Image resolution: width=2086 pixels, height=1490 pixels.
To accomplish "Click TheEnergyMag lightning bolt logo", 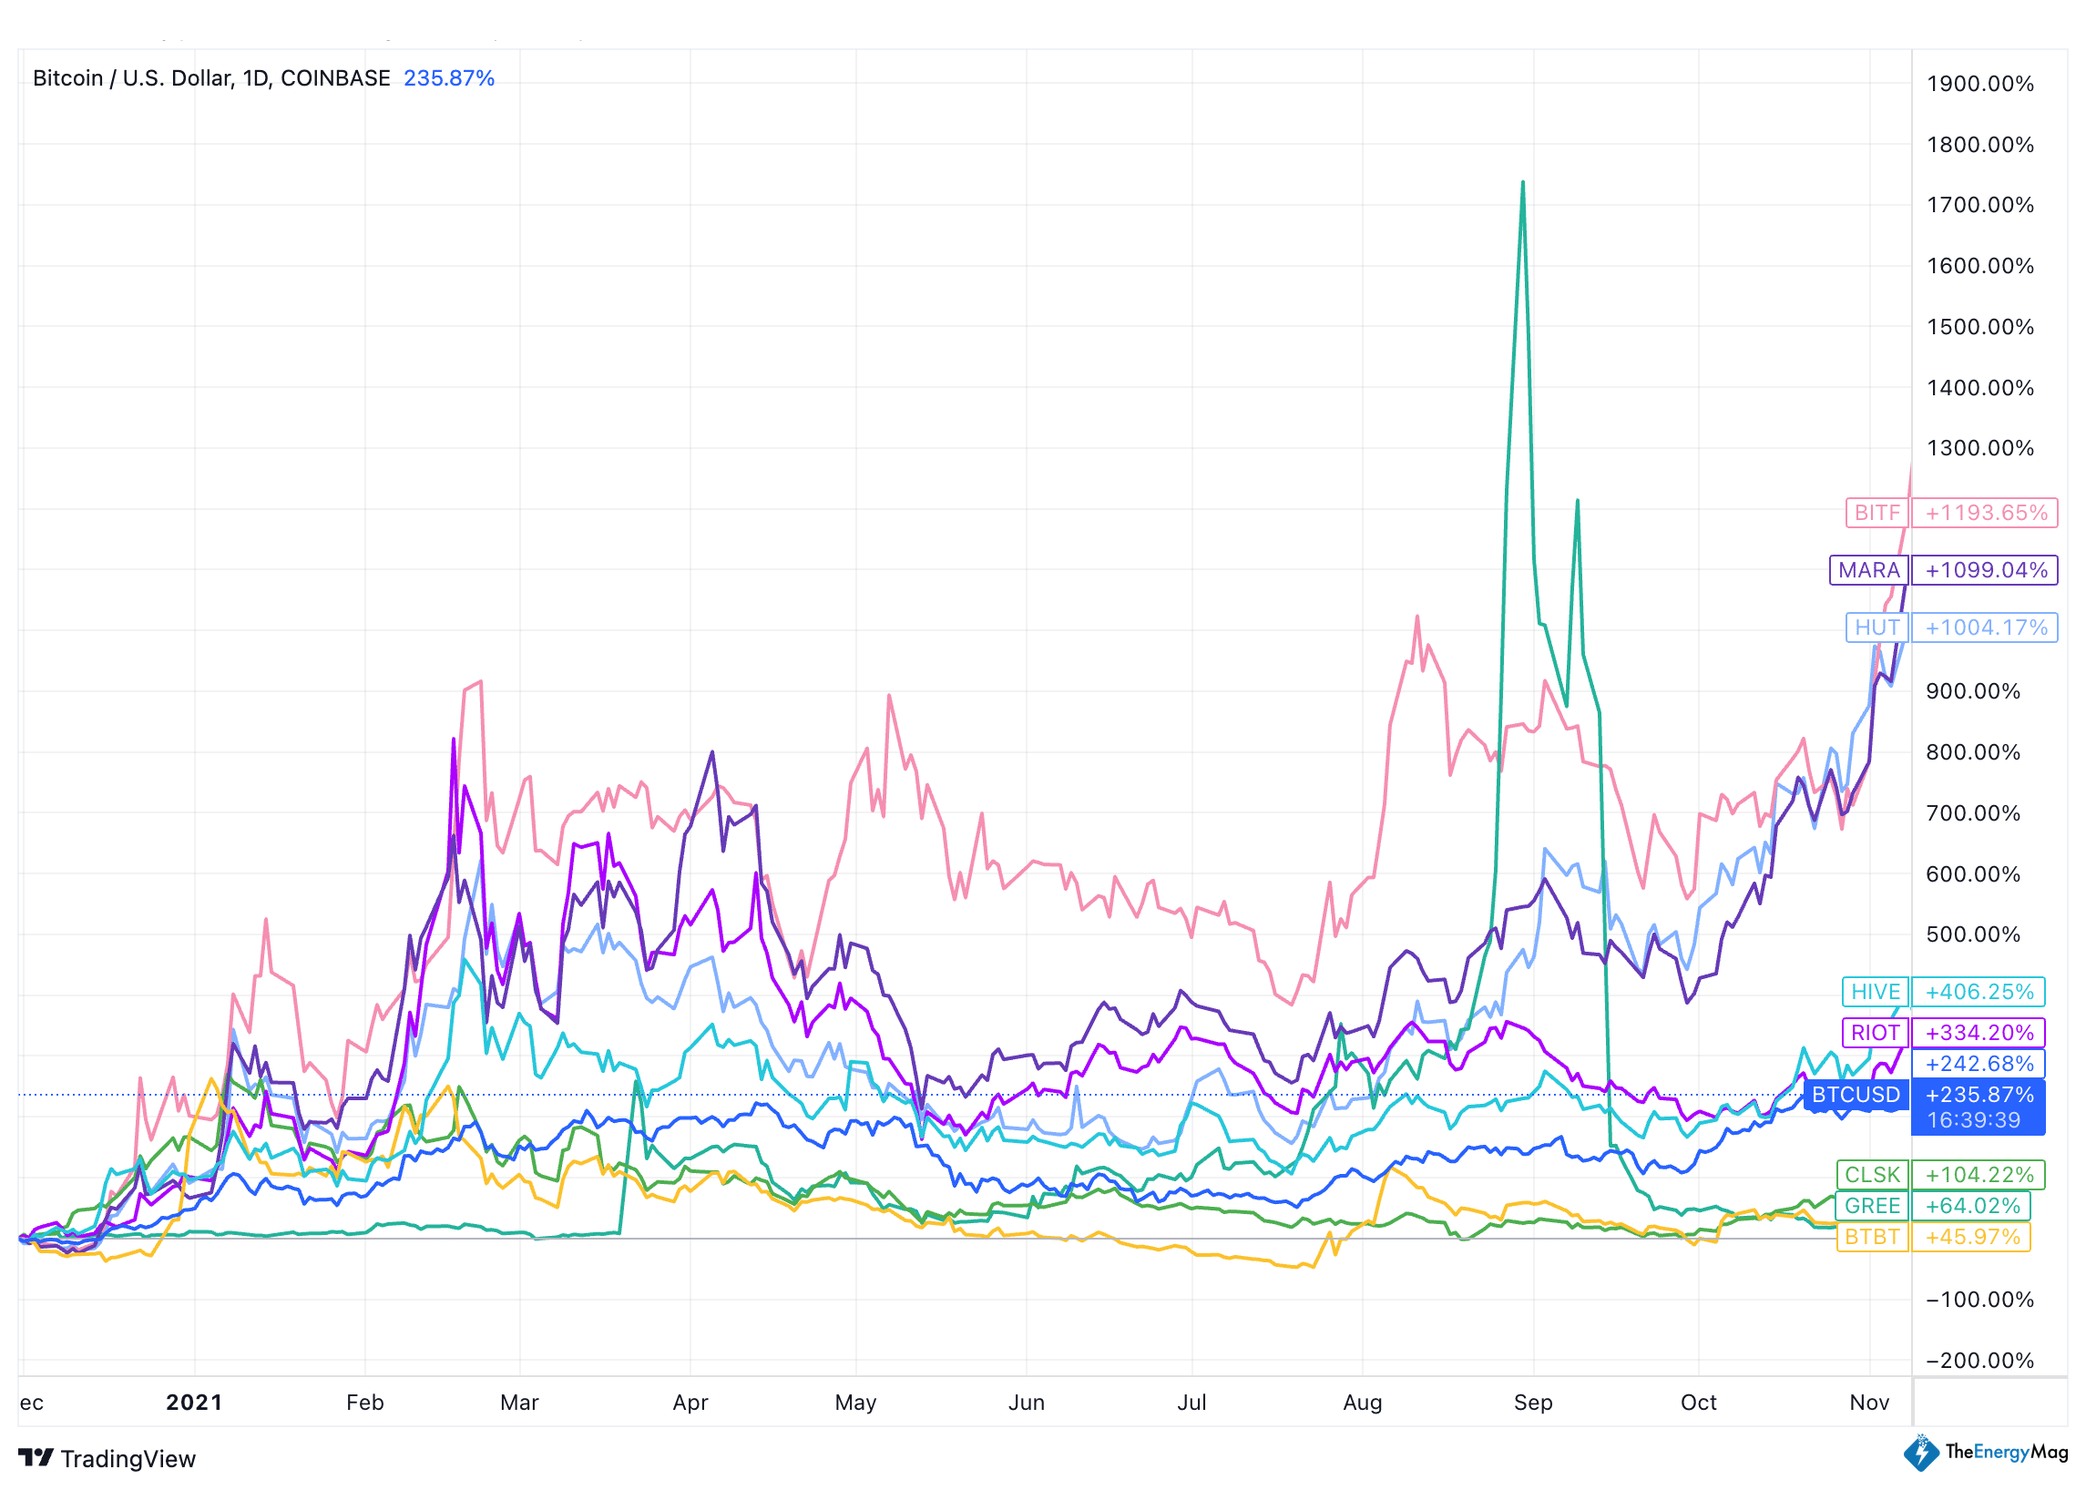I will click(x=1920, y=1454).
